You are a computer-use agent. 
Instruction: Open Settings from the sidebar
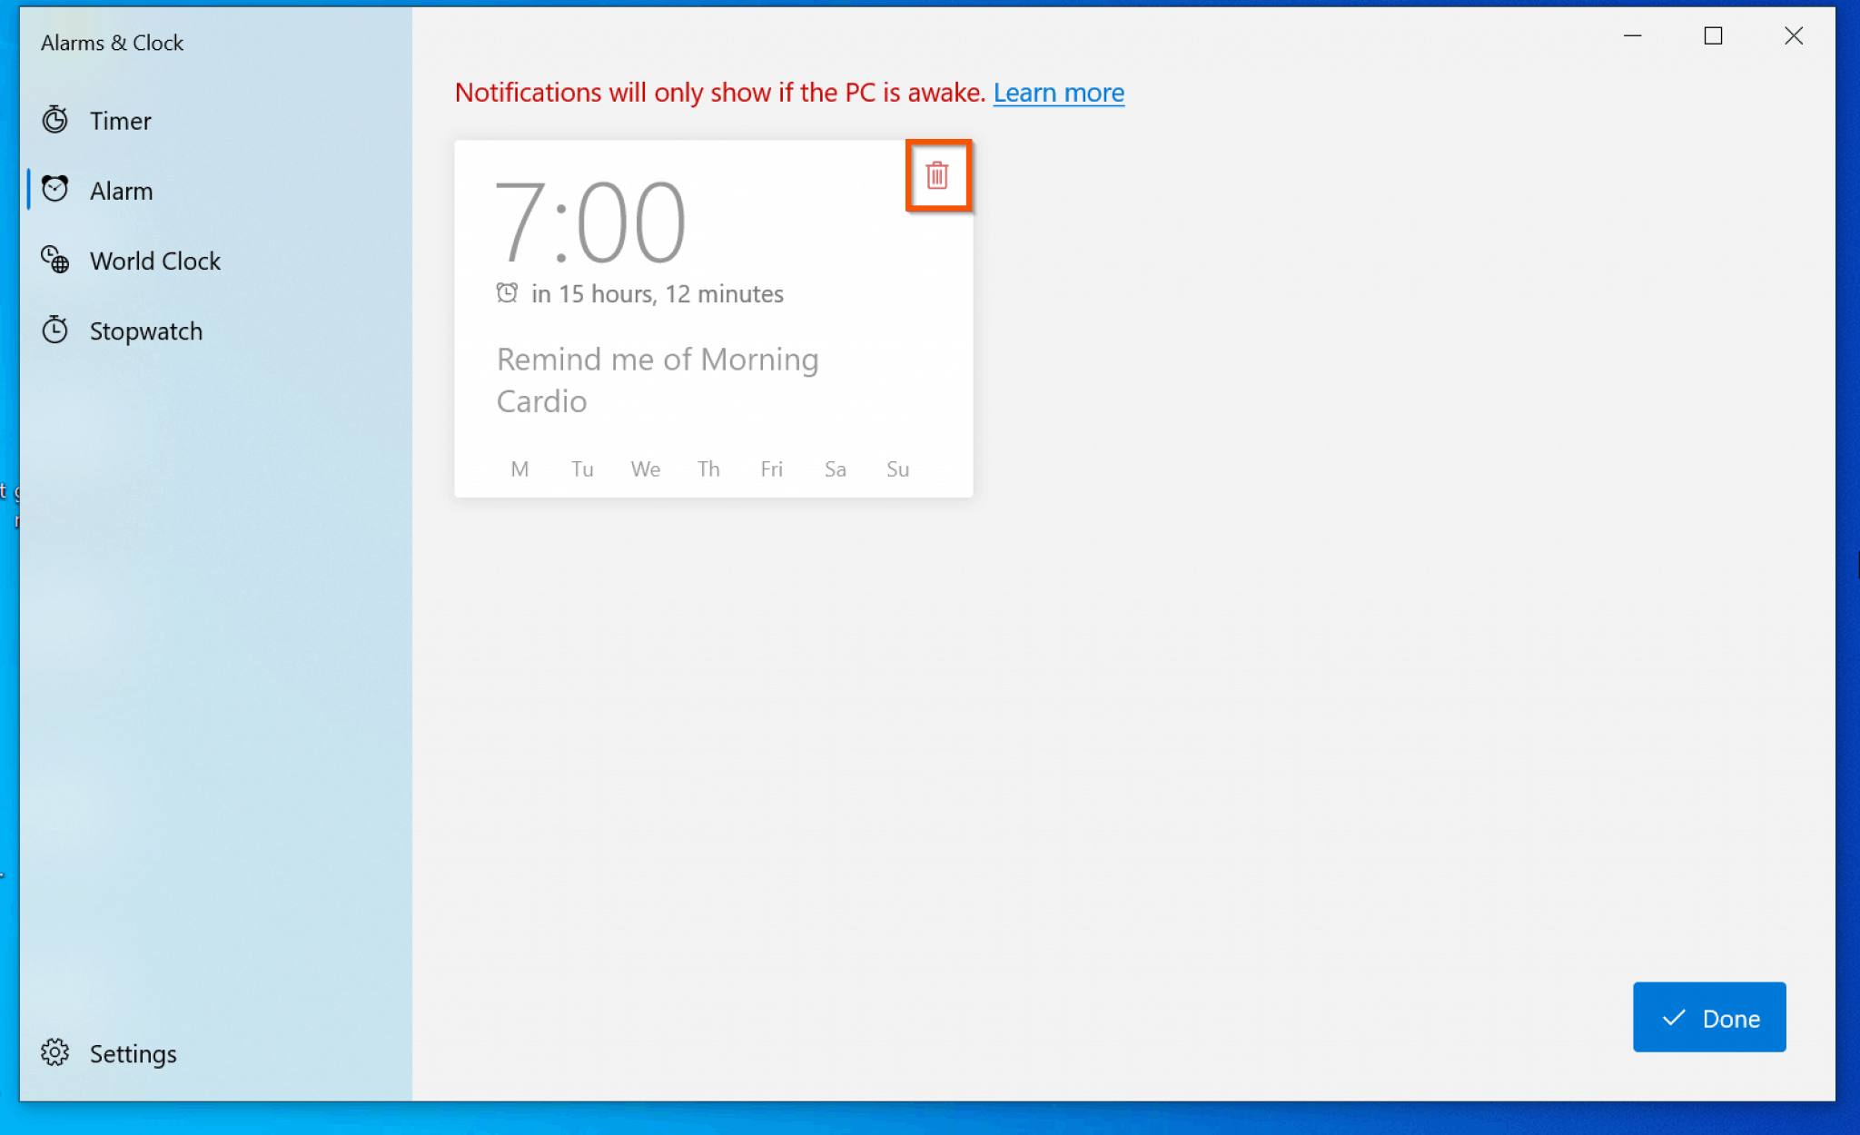133,1053
